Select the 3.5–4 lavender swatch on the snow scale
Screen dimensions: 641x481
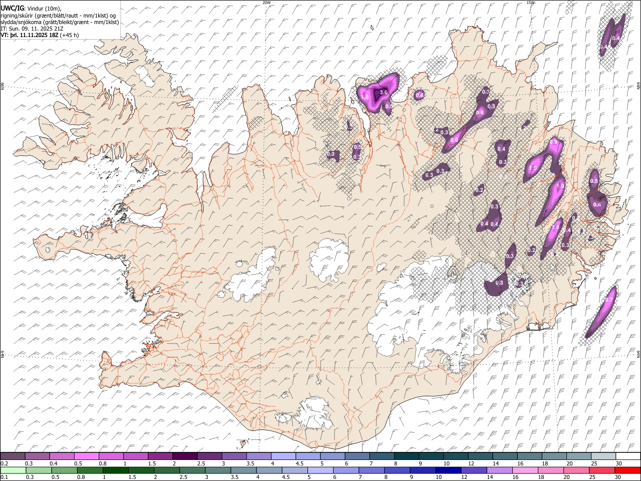coord(258,456)
